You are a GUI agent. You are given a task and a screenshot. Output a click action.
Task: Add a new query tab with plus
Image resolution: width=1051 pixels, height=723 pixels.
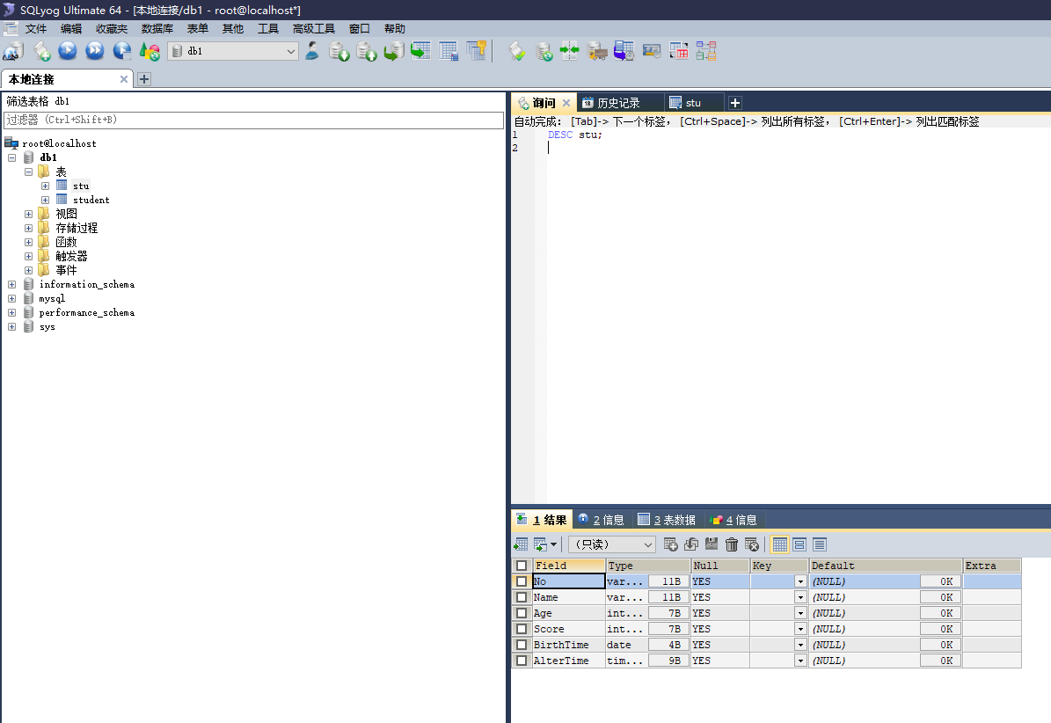point(734,103)
